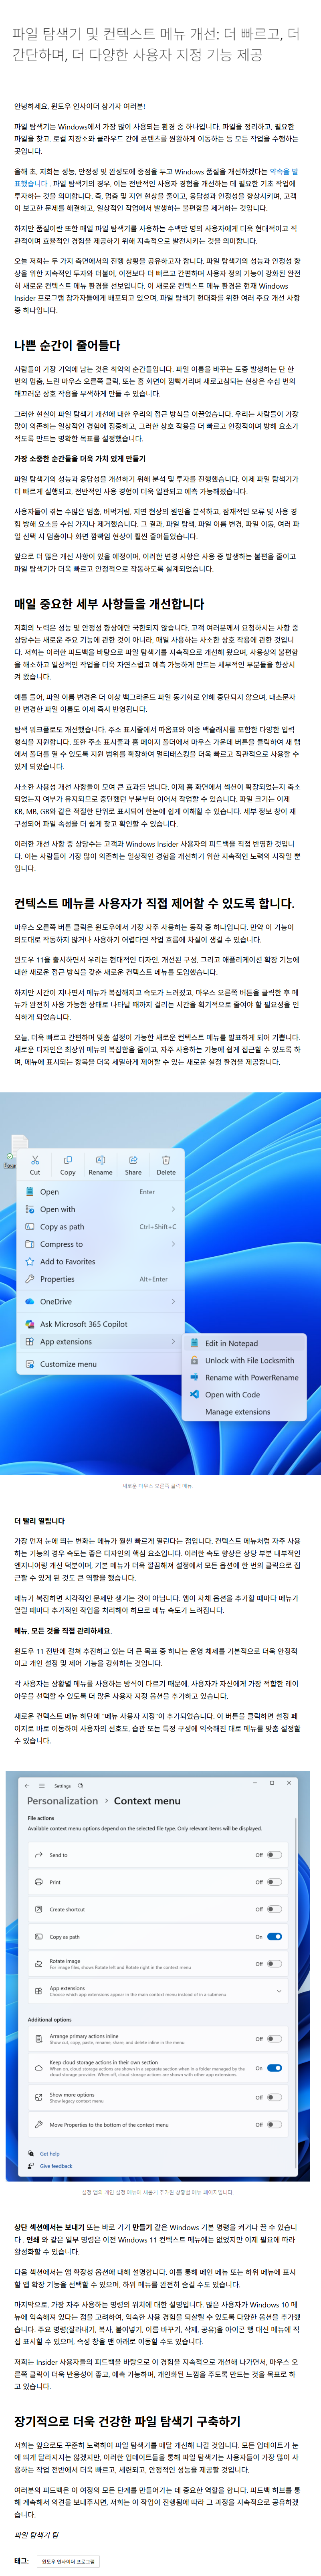Screen dimensions: 321x2576
Task: Click the 나쁜 순간이 줄어들다 heading
Action: (67, 345)
